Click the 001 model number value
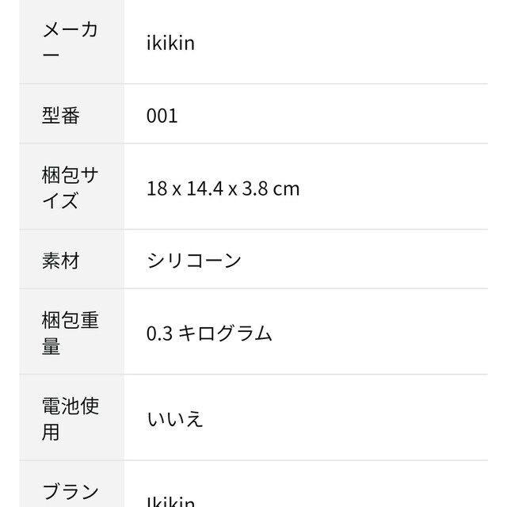The width and height of the screenshot is (507, 507). click(162, 116)
